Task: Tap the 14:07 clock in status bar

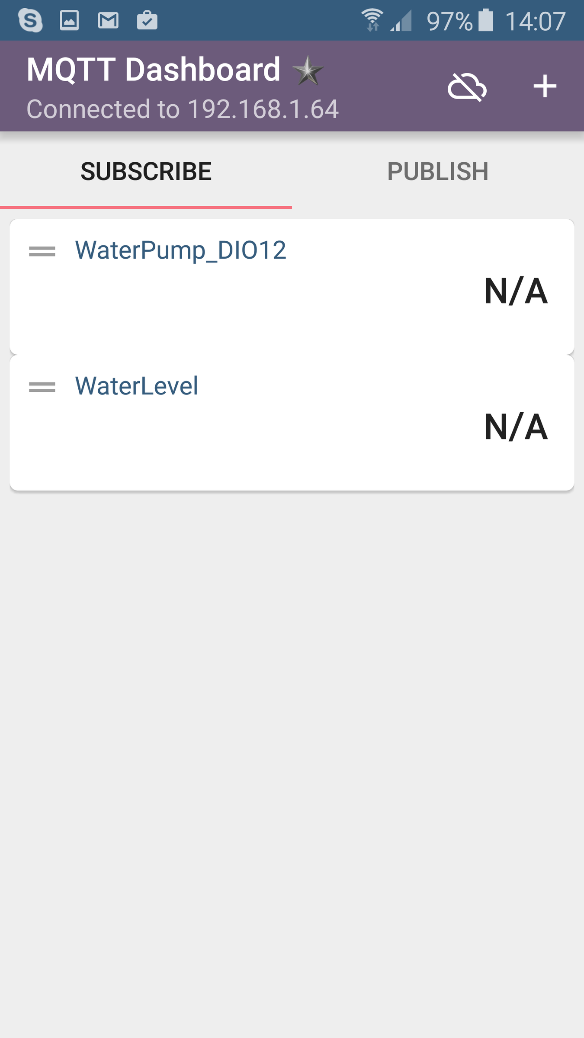Action: (x=535, y=21)
